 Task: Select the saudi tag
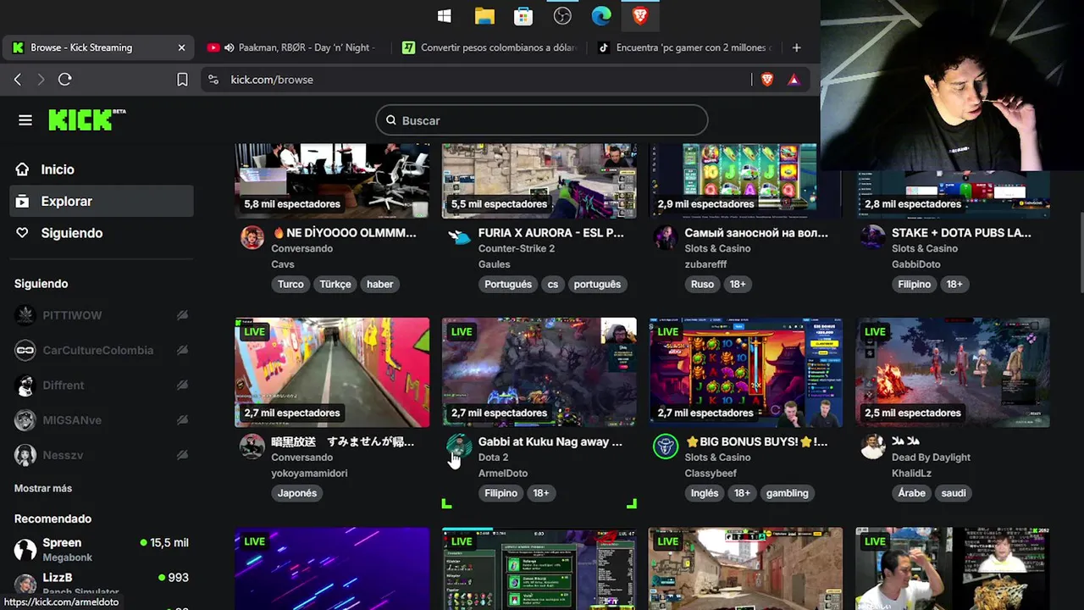[x=954, y=493]
